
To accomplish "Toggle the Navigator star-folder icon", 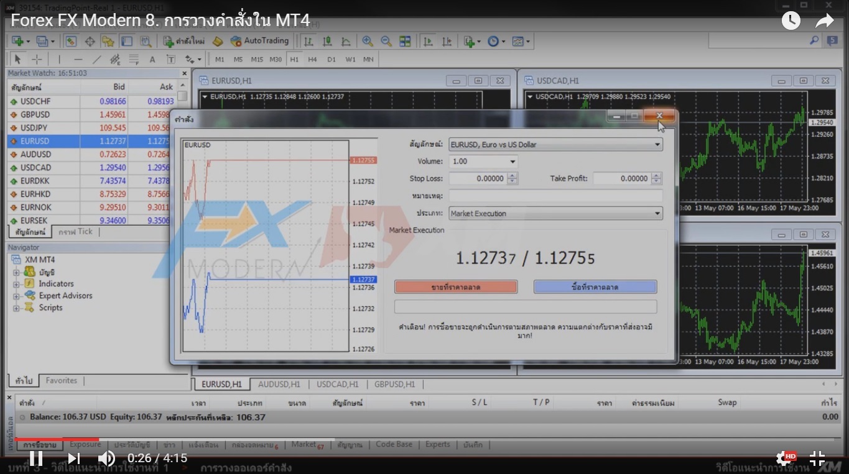I will tap(108, 41).
